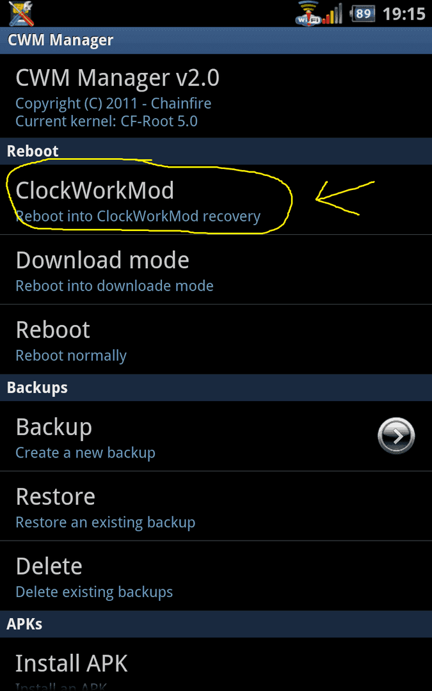
Task: Tap Install APK option
Action: pyautogui.click(x=216, y=665)
